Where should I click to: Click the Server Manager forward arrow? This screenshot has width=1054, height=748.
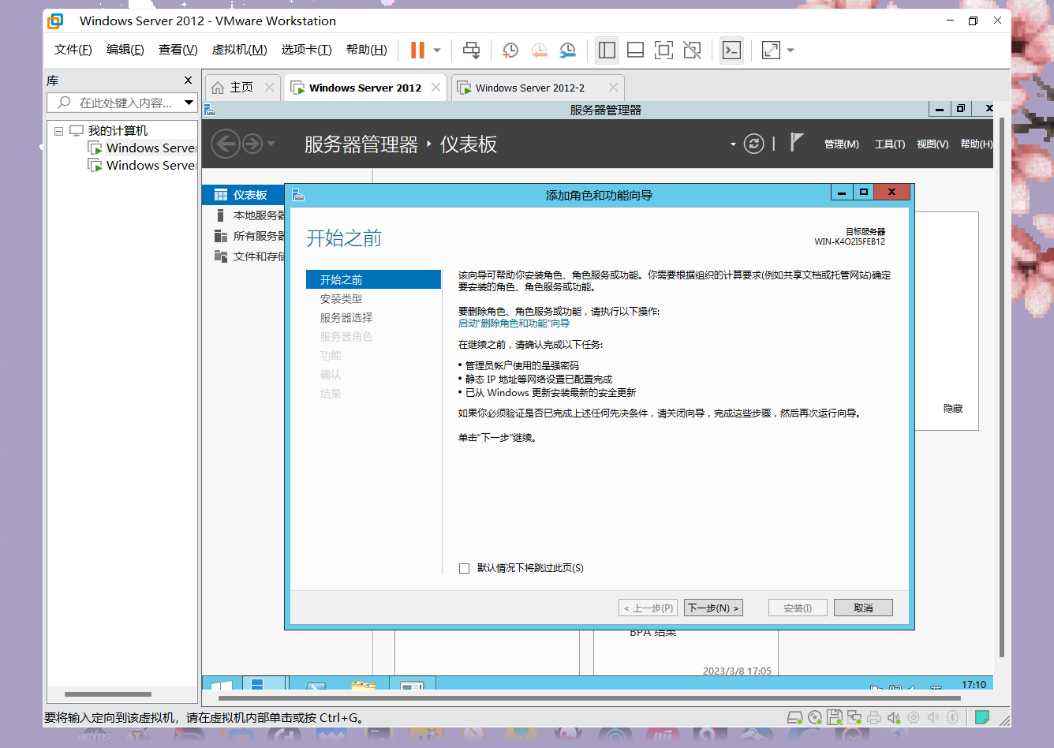click(x=252, y=144)
